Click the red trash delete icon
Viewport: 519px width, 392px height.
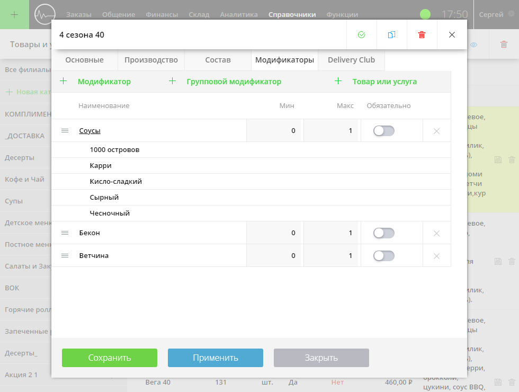click(x=422, y=35)
